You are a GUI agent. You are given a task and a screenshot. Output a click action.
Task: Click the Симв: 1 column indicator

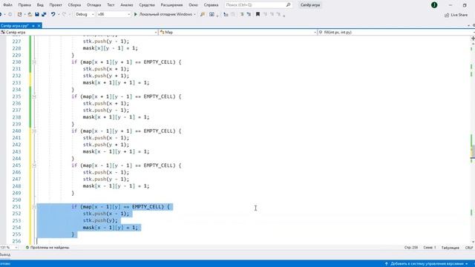[x=430, y=248]
